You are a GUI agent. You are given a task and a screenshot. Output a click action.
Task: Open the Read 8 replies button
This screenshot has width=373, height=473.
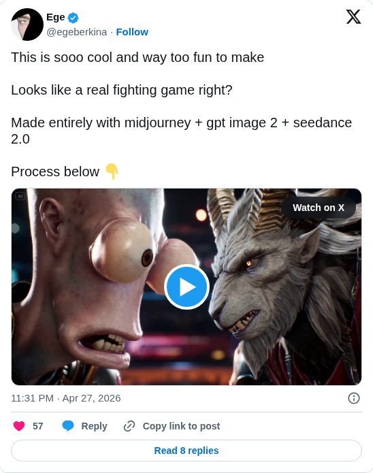point(186,451)
